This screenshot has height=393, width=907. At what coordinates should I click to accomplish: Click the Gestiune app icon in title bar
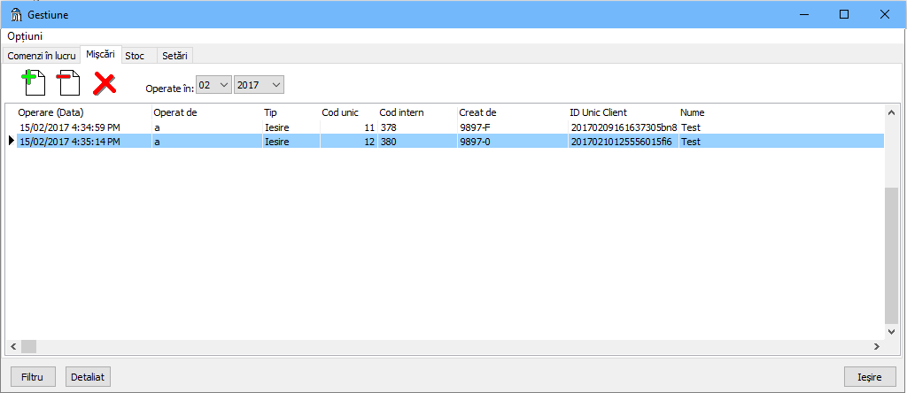click(x=16, y=14)
